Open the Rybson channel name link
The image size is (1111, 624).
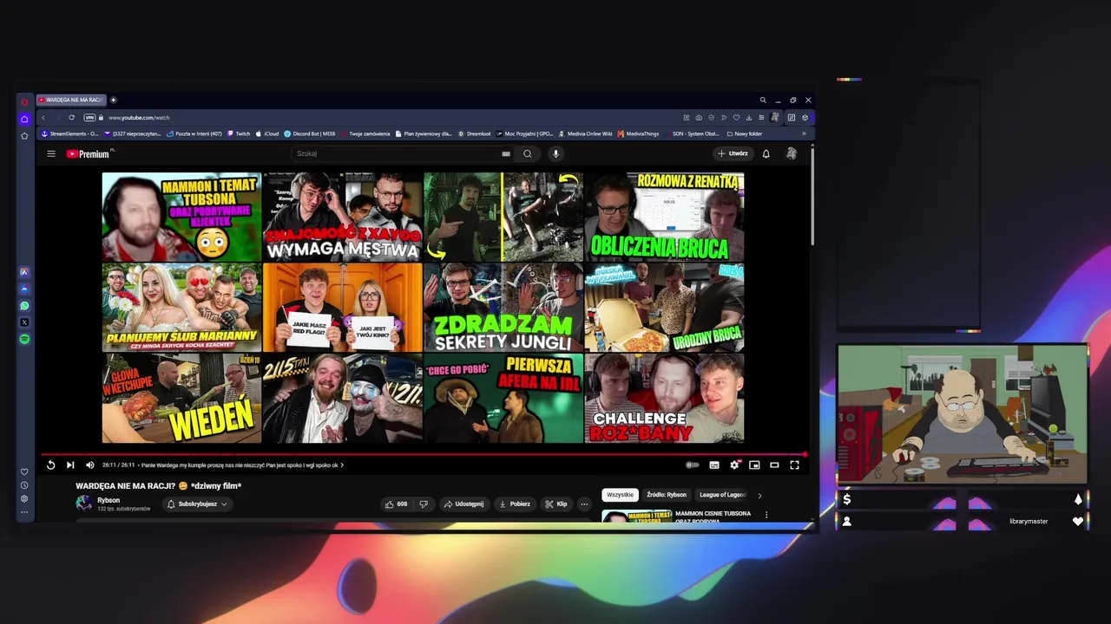[108, 500]
